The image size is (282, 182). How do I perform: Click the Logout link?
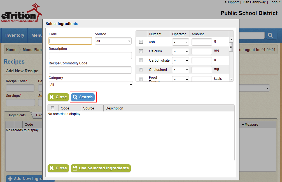click(x=275, y=2)
